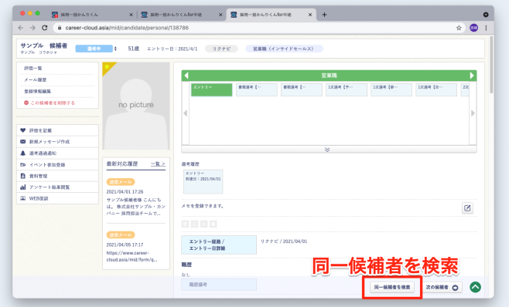Open the browser three-dot menu

point(486,28)
